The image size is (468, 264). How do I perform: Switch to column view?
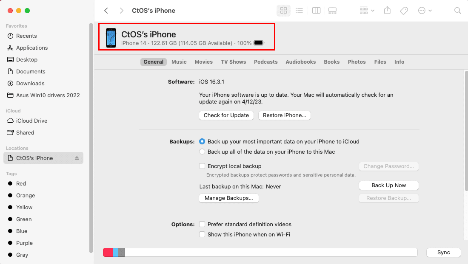(316, 11)
